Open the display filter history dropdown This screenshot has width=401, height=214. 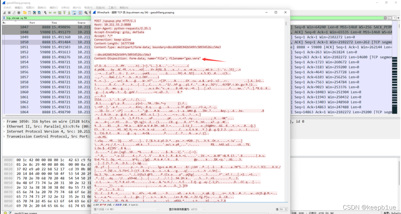395,18
